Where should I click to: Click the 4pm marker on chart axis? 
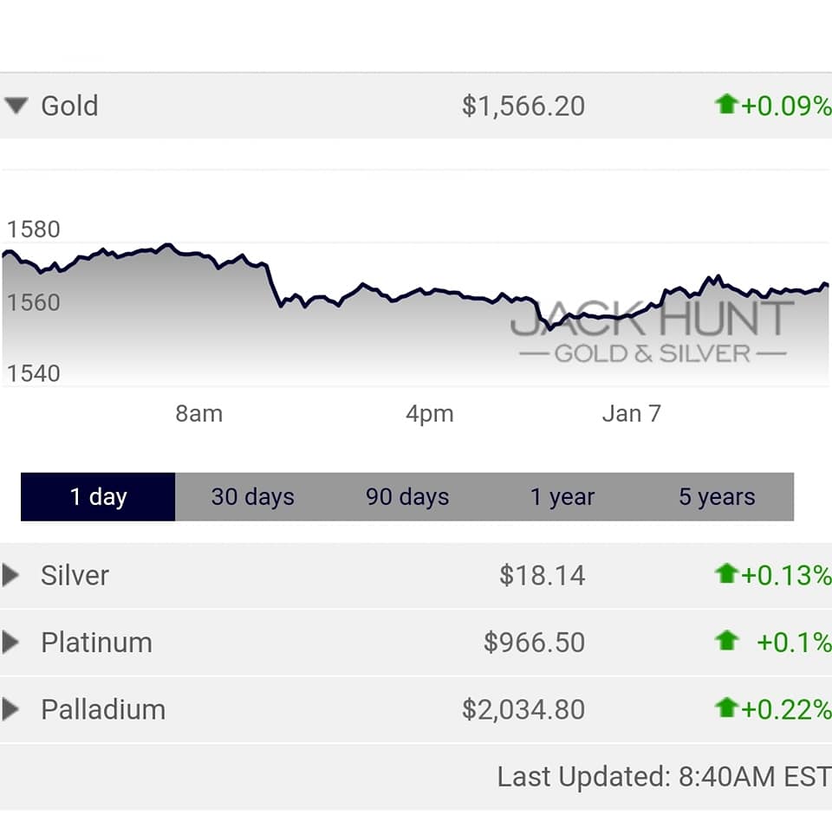click(430, 414)
